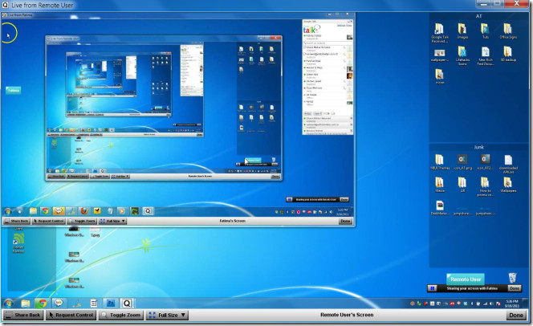Viewport: 533px width, 326px height.
Task: Open the Start menu on the remote taskbar
Action: (9, 303)
